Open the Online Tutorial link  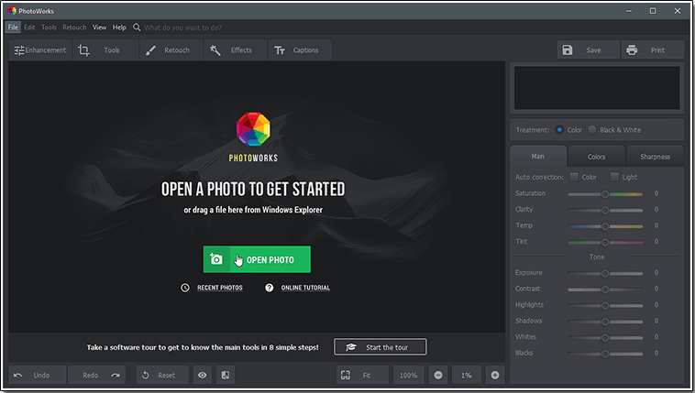pos(305,288)
